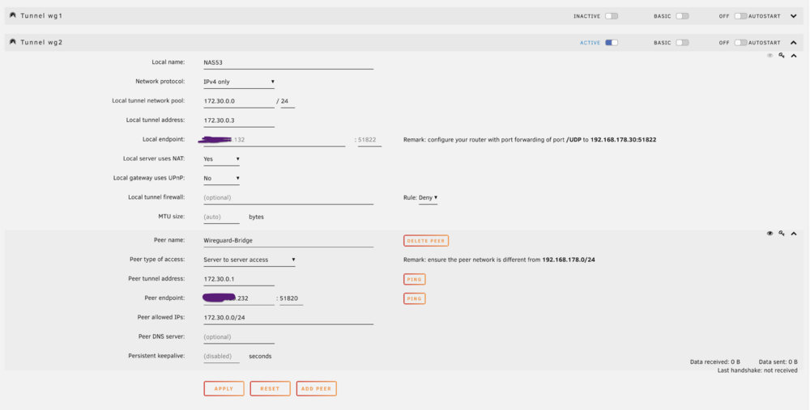Viewport: 810px width, 410px height.
Task: Enable Autostart for Tunnel wg2
Action: coord(741,43)
